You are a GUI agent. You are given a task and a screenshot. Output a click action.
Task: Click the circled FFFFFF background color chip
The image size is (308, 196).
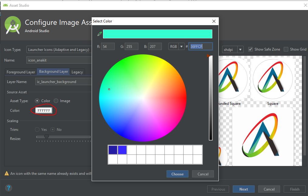43,110
